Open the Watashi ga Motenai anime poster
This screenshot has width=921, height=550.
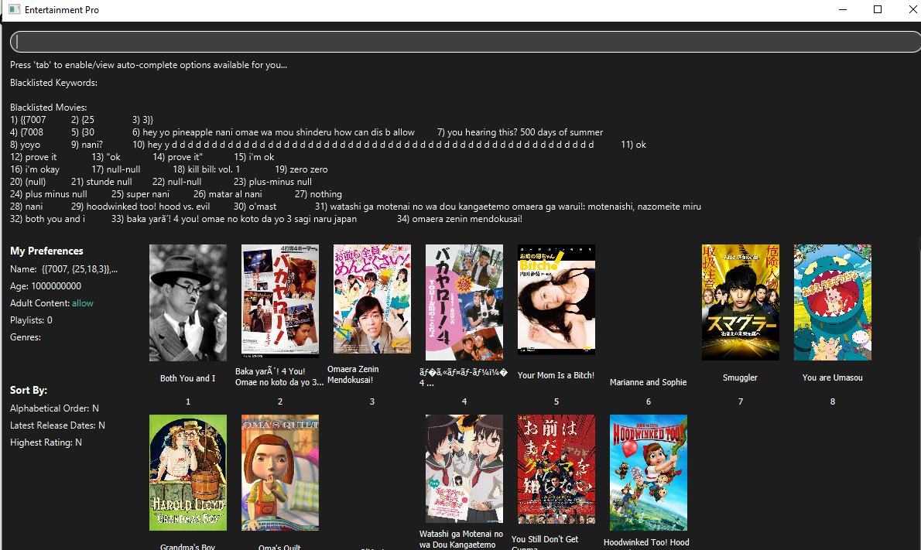(x=464, y=469)
